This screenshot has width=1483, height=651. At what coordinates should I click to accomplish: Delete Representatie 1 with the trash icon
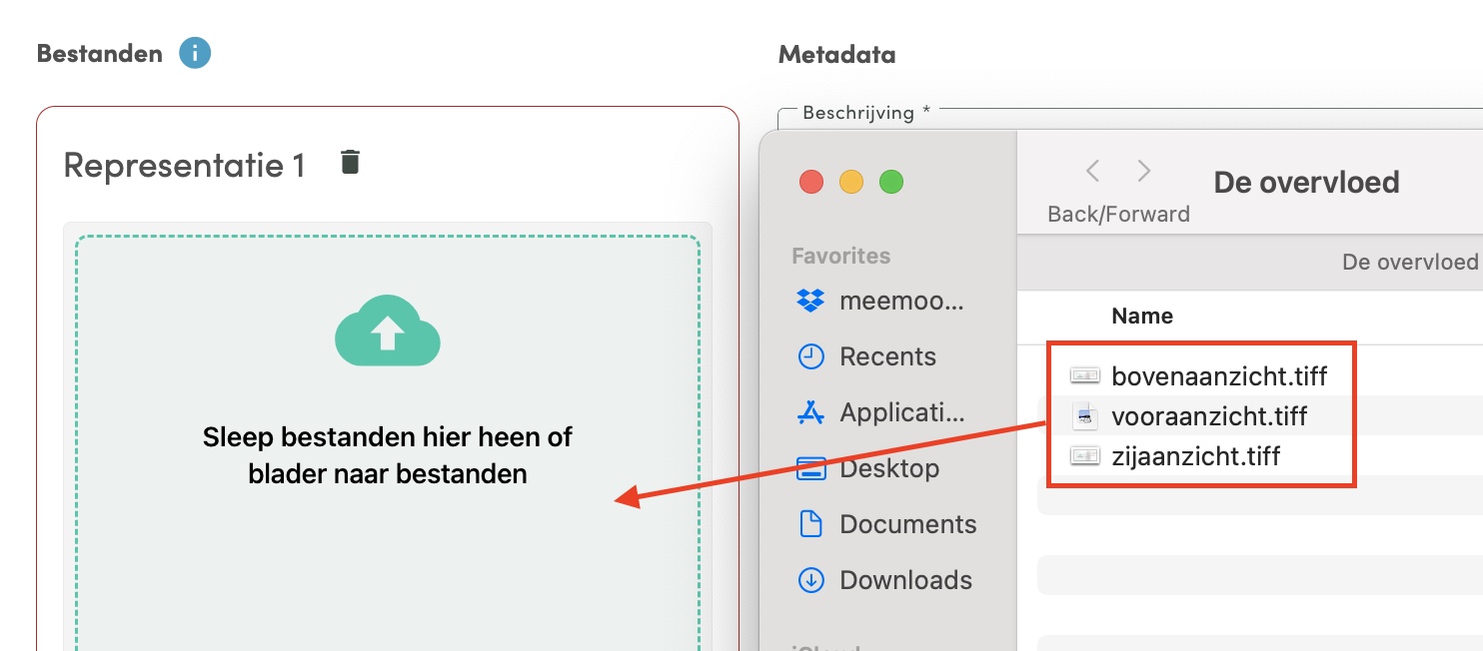(350, 162)
